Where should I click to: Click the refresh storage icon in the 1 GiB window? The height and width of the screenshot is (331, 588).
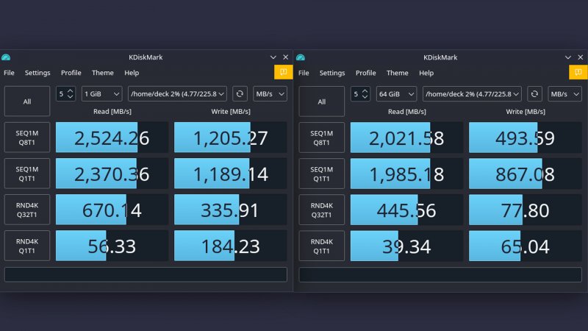[x=240, y=93]
